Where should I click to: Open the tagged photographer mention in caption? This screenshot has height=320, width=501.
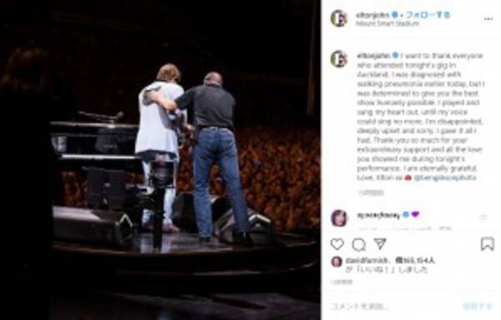point(445,177)
